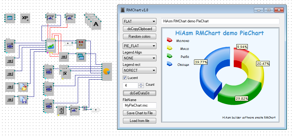Select the EX exception handler component

point(81,44)
